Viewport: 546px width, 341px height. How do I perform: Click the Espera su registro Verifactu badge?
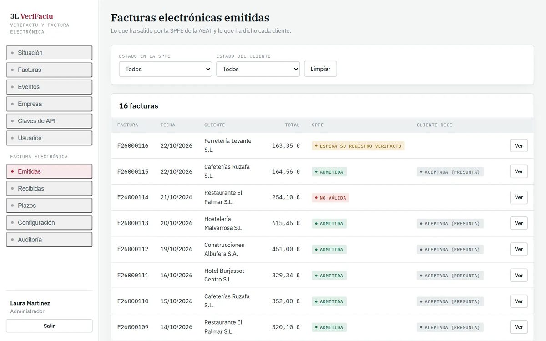point(358,146)
